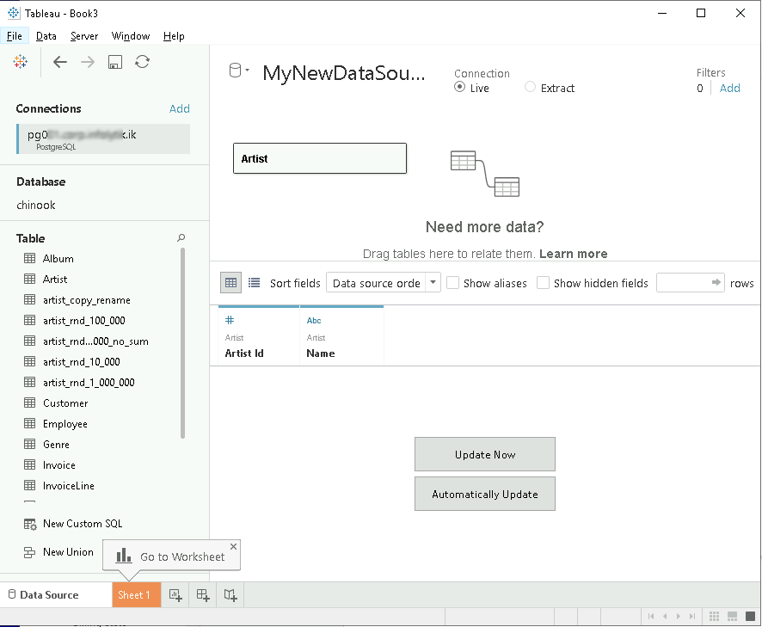Select the InvoiceLine table

coord(69,486)
